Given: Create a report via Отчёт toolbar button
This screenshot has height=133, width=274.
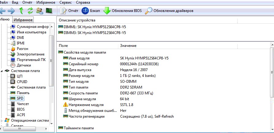Looking at the screenshot, I should (x=69, y=11).
